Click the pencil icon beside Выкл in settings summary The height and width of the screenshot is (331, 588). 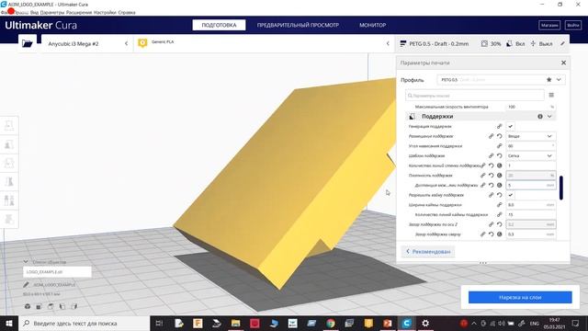pos(562,43)
